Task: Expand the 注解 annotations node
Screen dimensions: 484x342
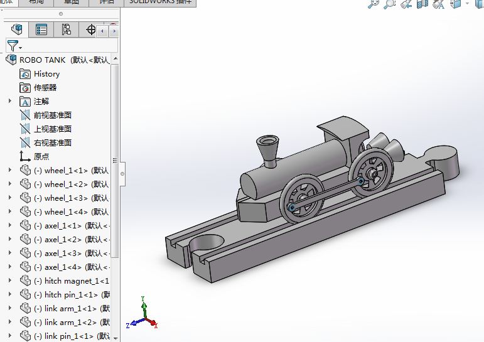Action: (10, 101)
